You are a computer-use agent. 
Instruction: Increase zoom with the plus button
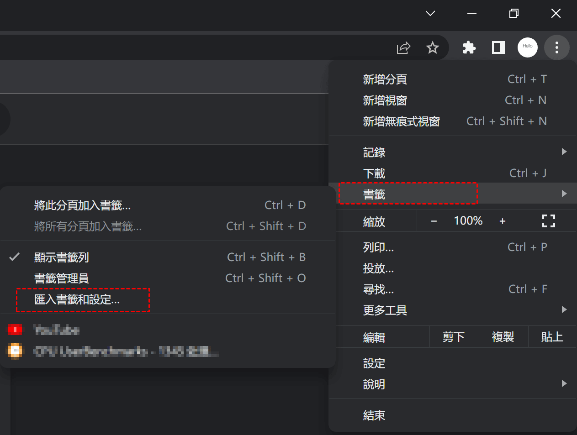click(x=503, y=221)
